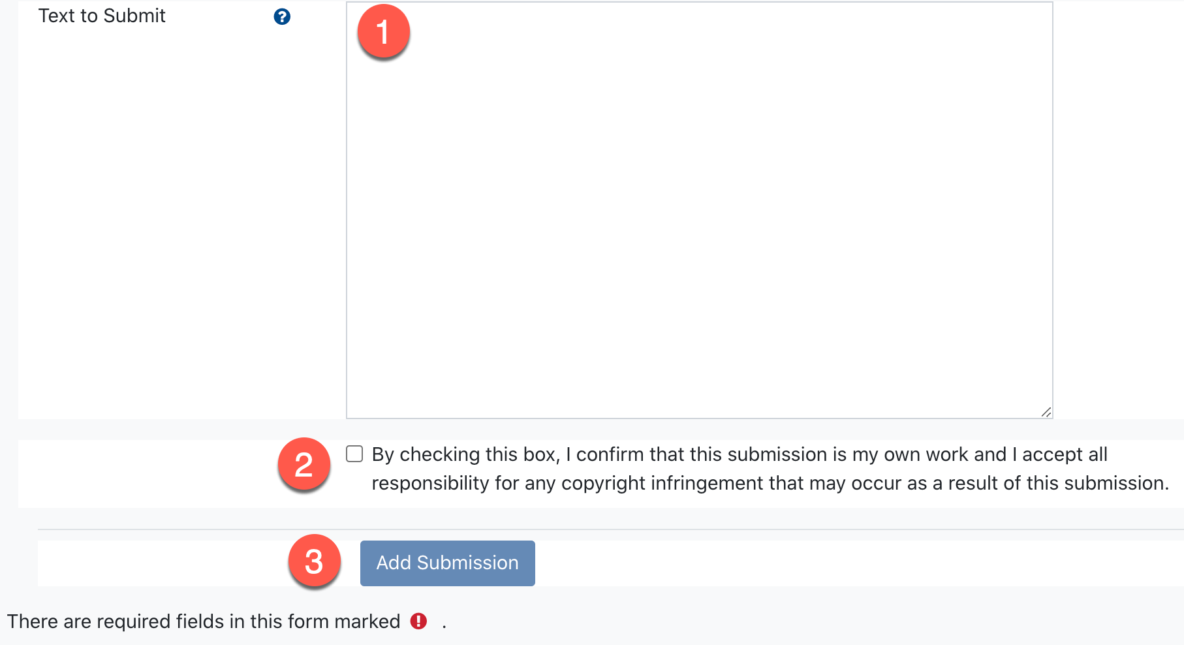
Task: Click the blue circular help tooltip icon
Action: point(282,17)
